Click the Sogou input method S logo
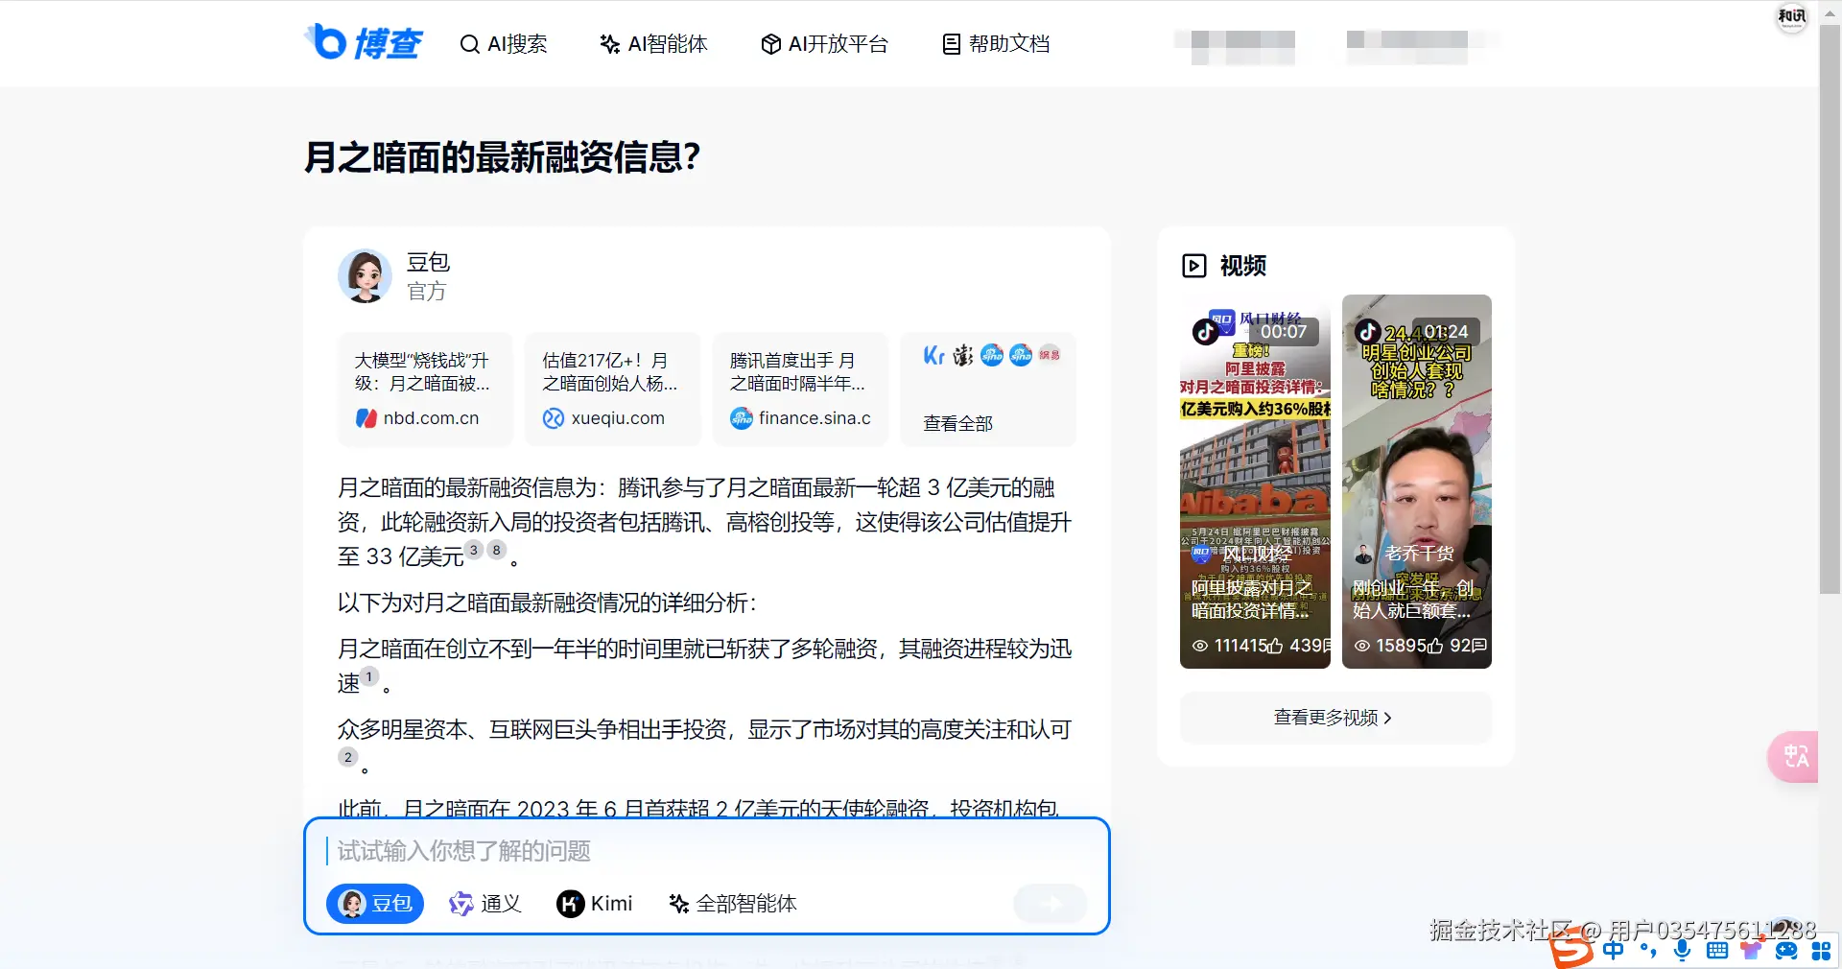 1572,950
